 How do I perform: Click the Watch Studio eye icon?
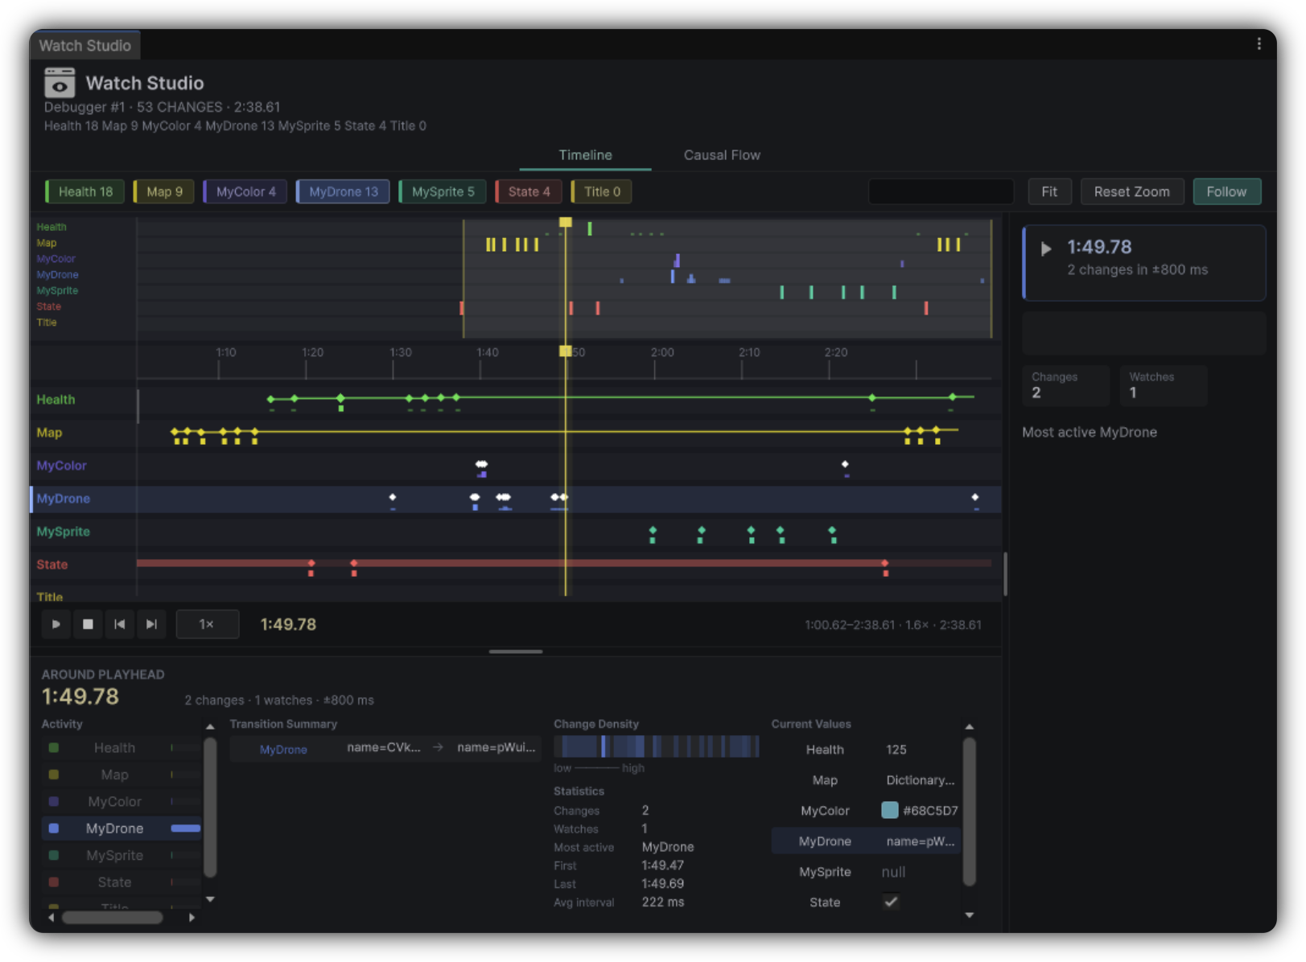click(60, 83)
